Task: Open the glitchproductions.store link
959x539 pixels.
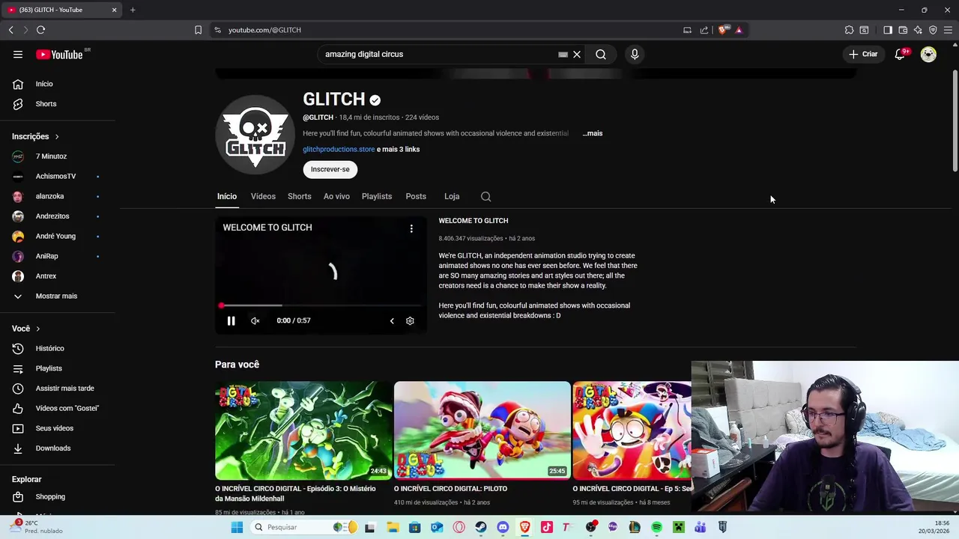Action: [x=339, y=149]
